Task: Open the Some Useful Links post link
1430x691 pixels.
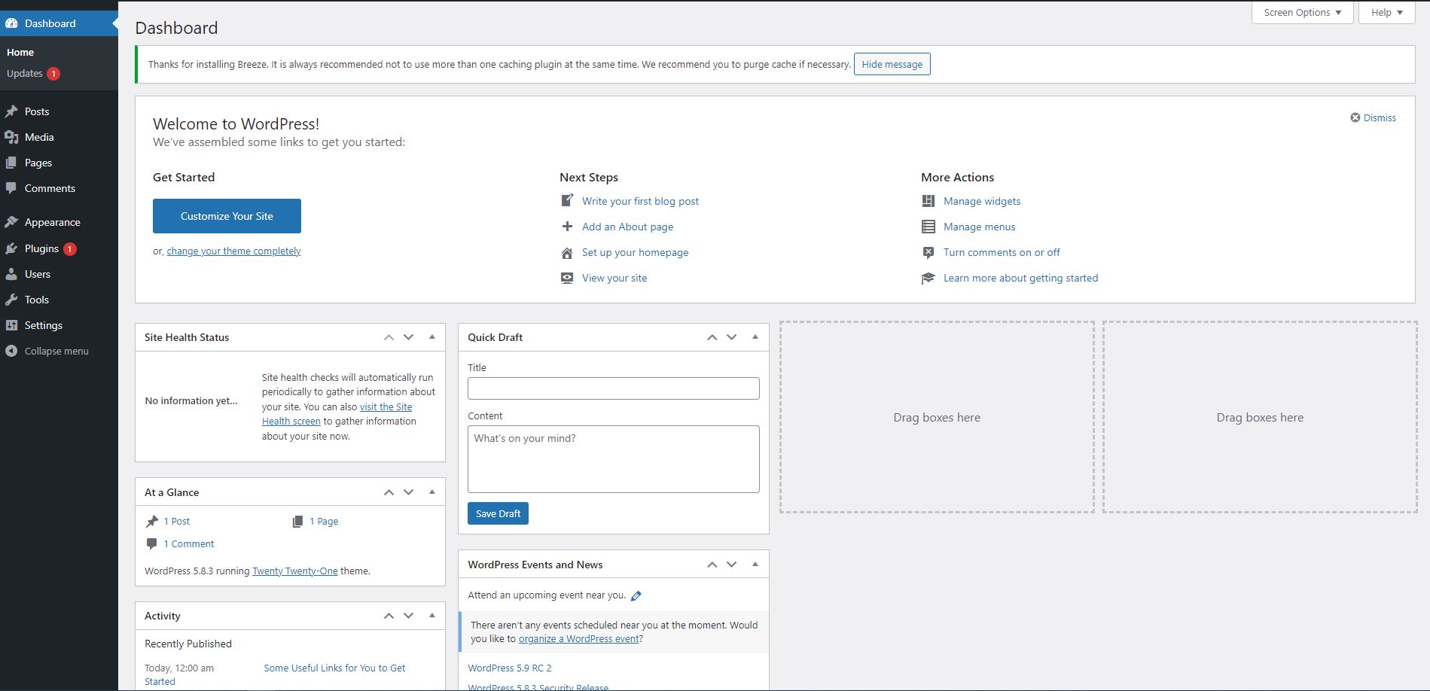Action: coord(334,668)
